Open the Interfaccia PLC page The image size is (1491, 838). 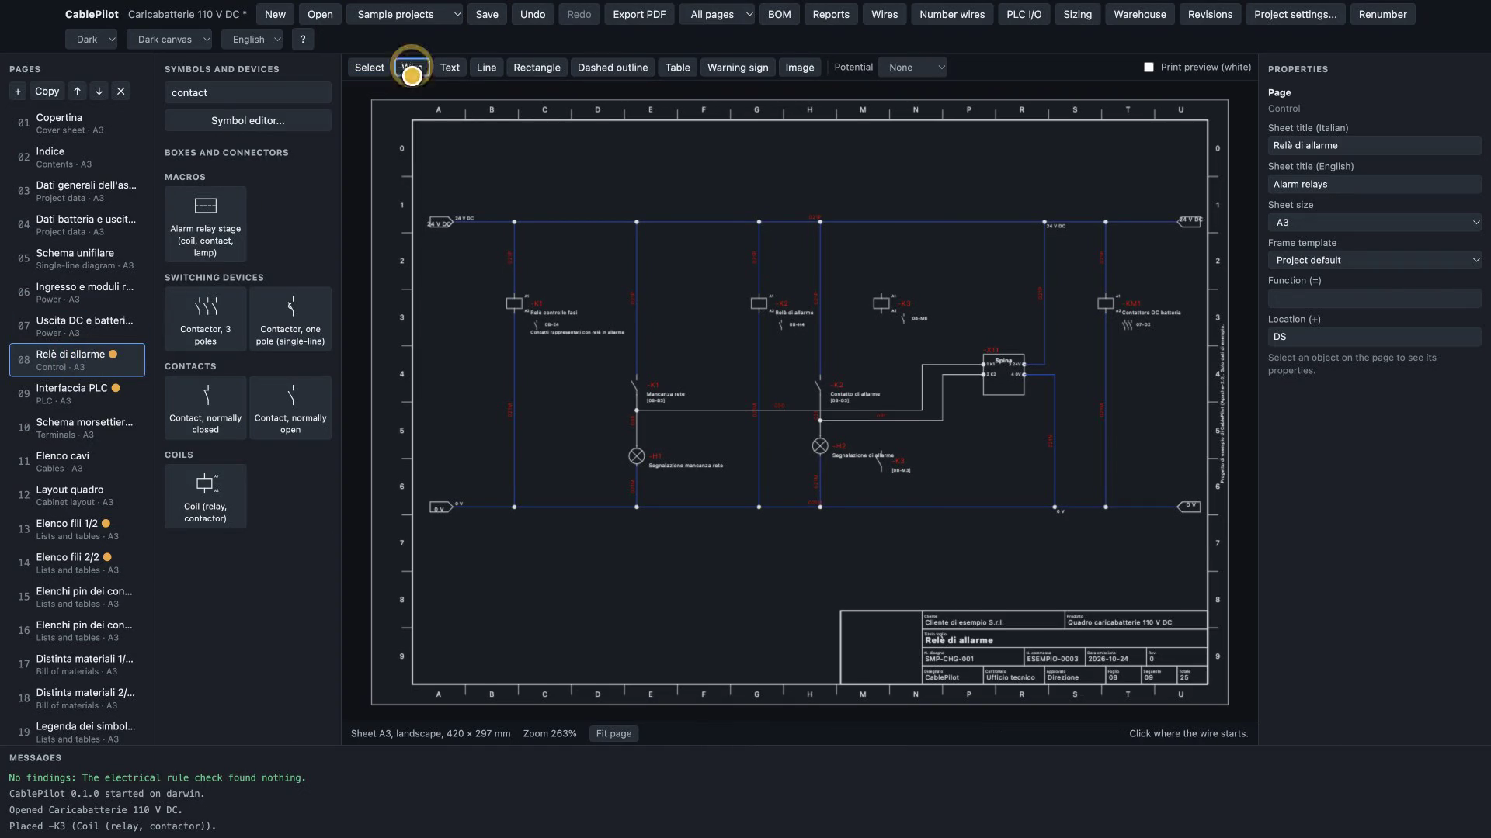(77, 394)
